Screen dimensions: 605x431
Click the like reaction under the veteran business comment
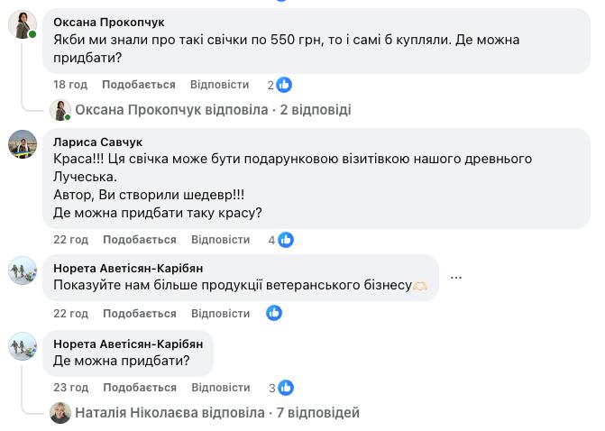coord(274,313)
